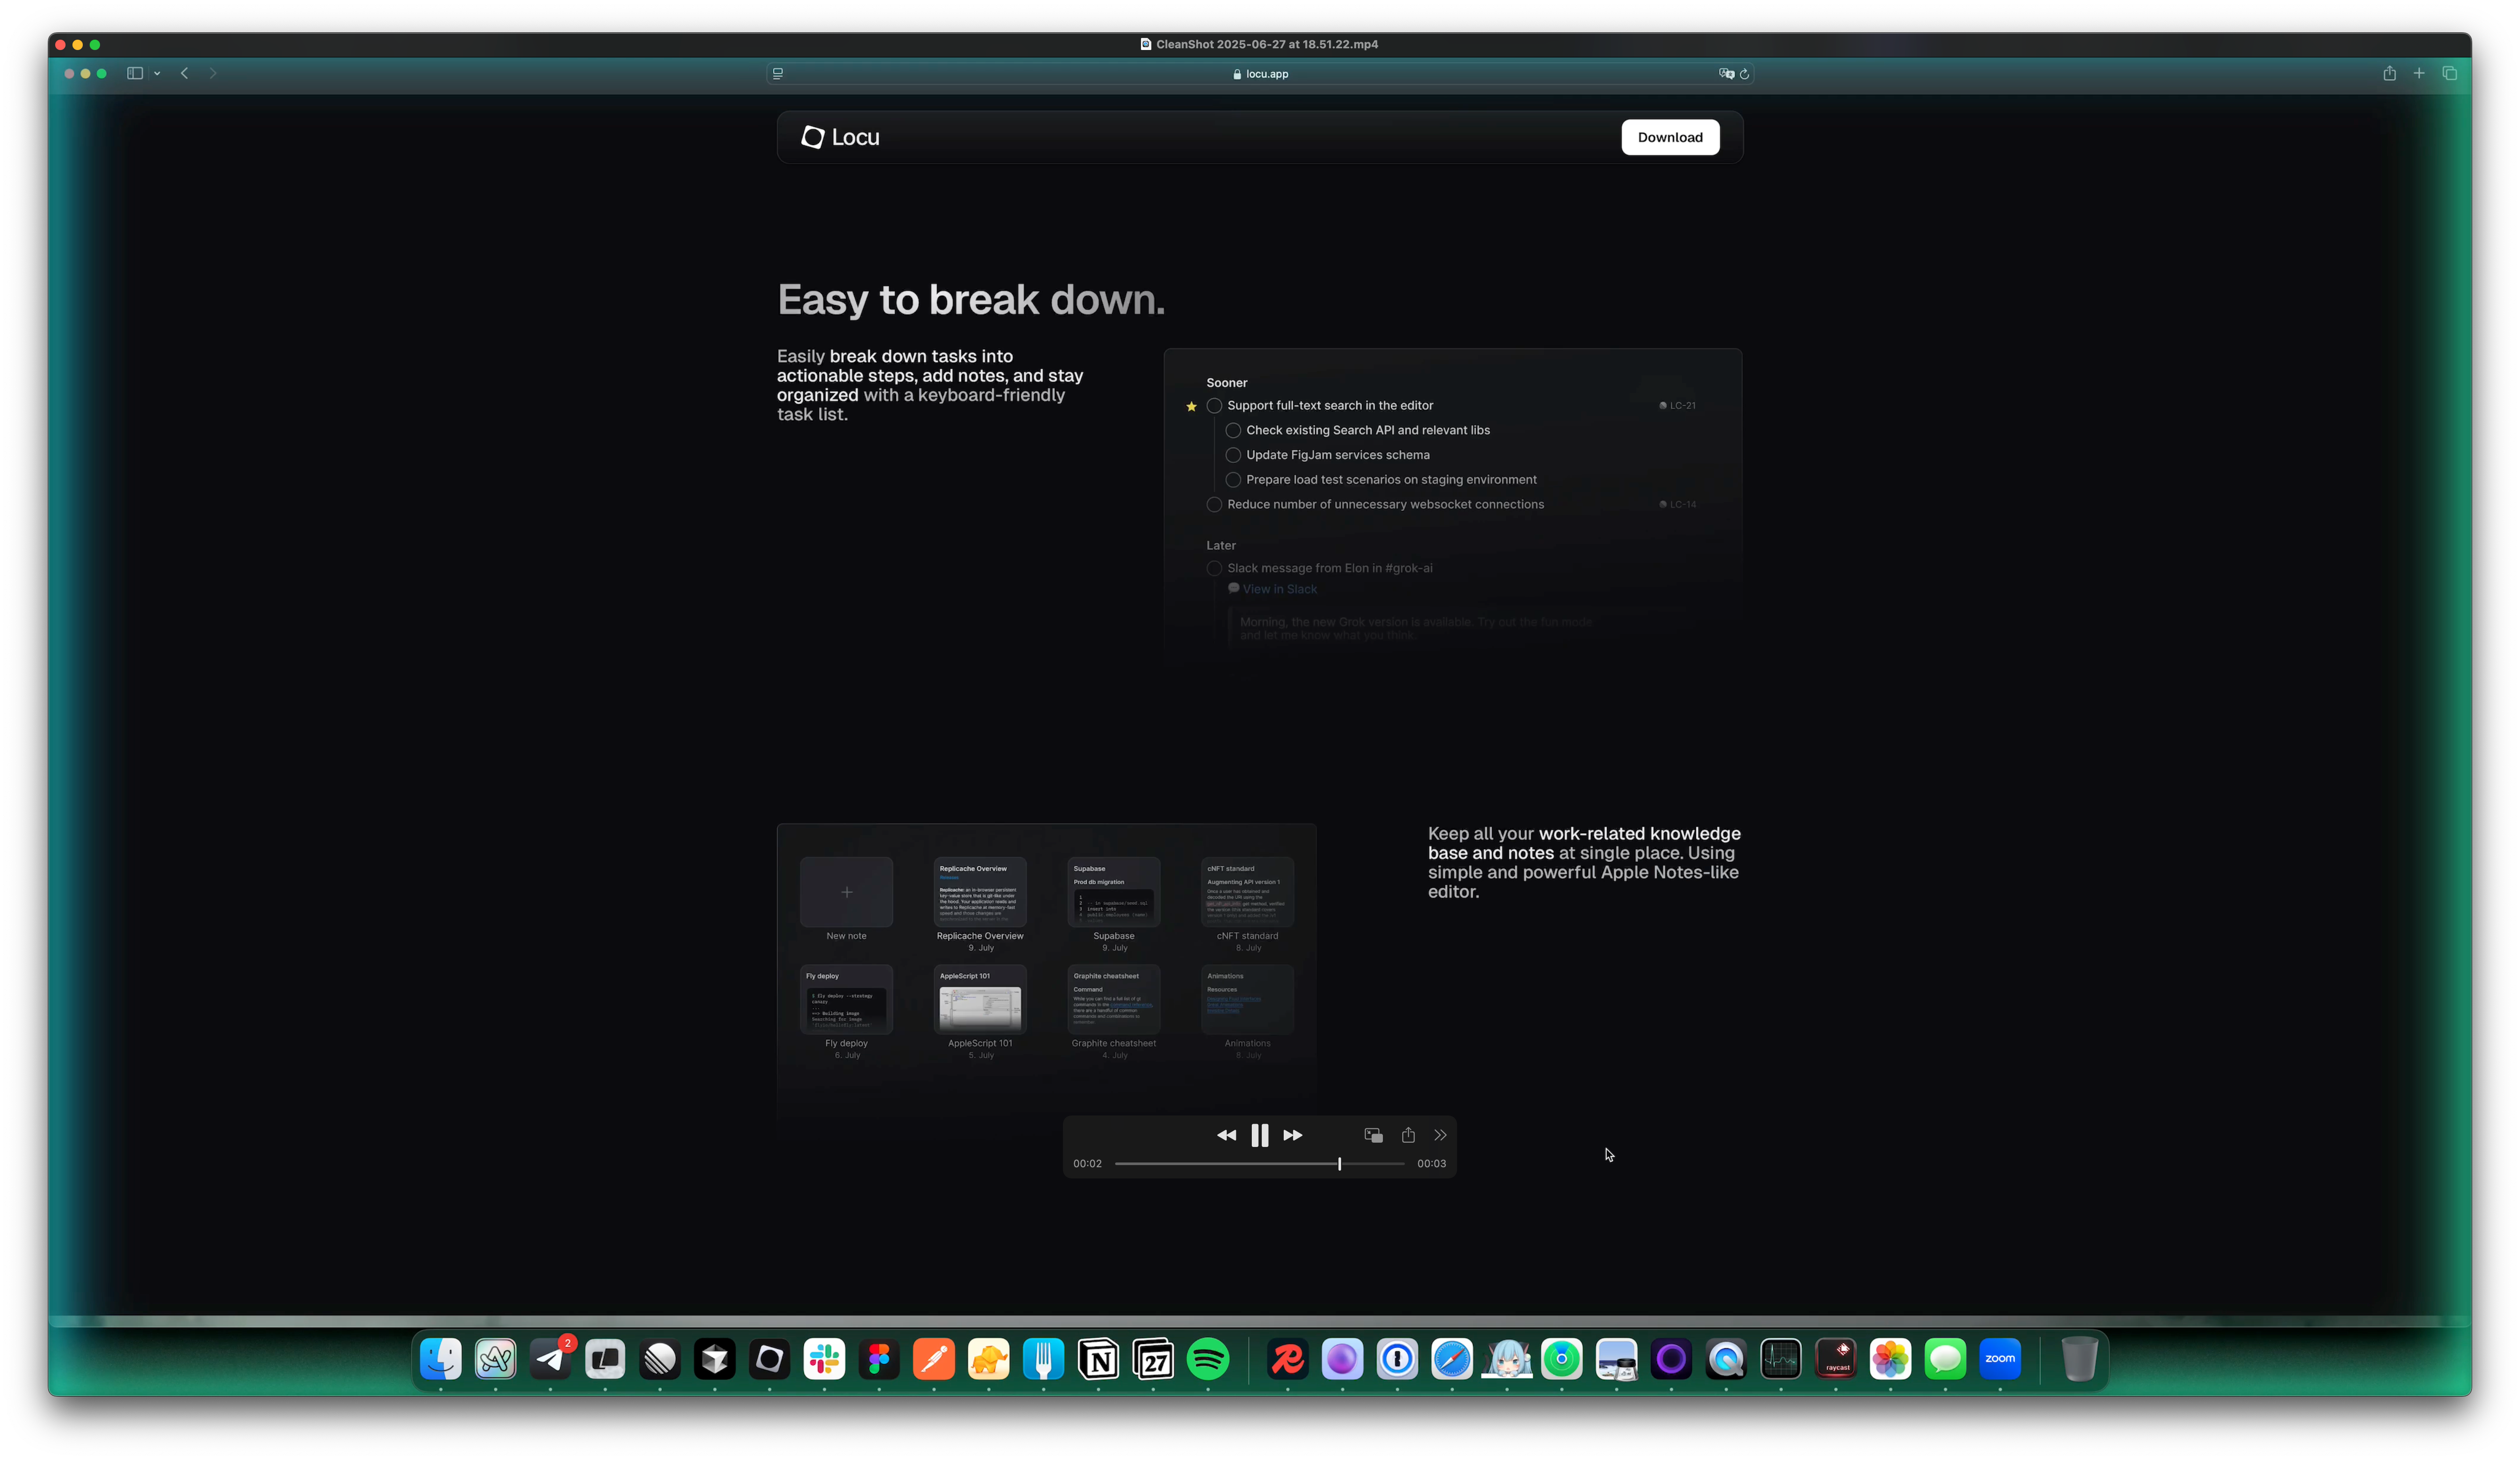This screenshot has width=2520, height=1460.
Task: Click the rewind button
Action: (1226, 1135)
